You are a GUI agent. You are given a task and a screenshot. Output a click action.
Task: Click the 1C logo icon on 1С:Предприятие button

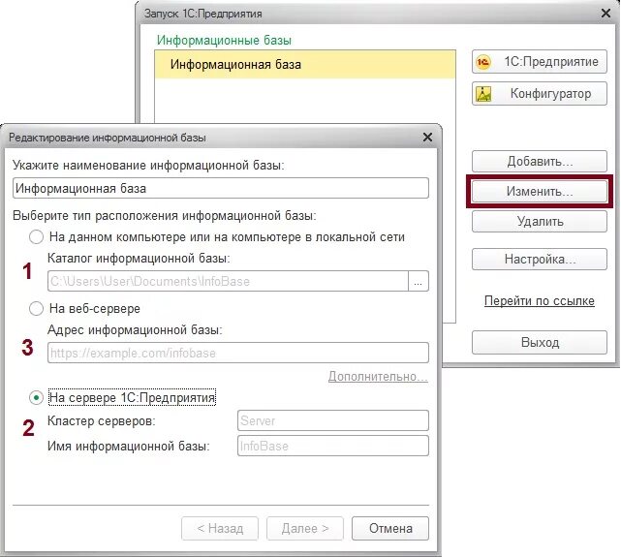point(483,62)
